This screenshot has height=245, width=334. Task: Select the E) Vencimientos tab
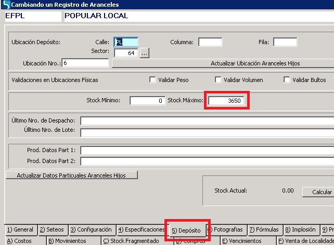(241, 241)
